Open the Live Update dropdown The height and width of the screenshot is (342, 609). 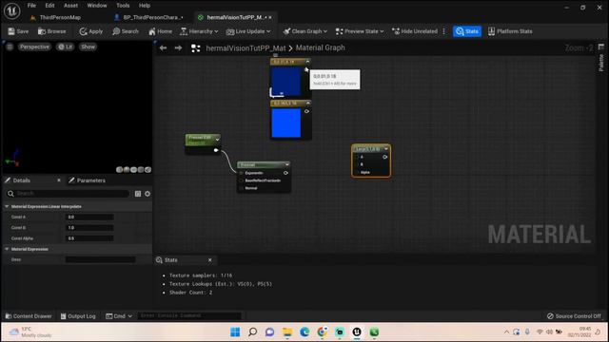(x=248, y=31)
